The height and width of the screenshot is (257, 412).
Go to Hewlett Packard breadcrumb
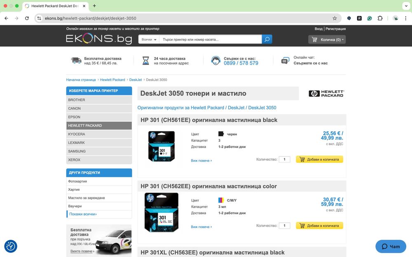[x=112, y=80]
